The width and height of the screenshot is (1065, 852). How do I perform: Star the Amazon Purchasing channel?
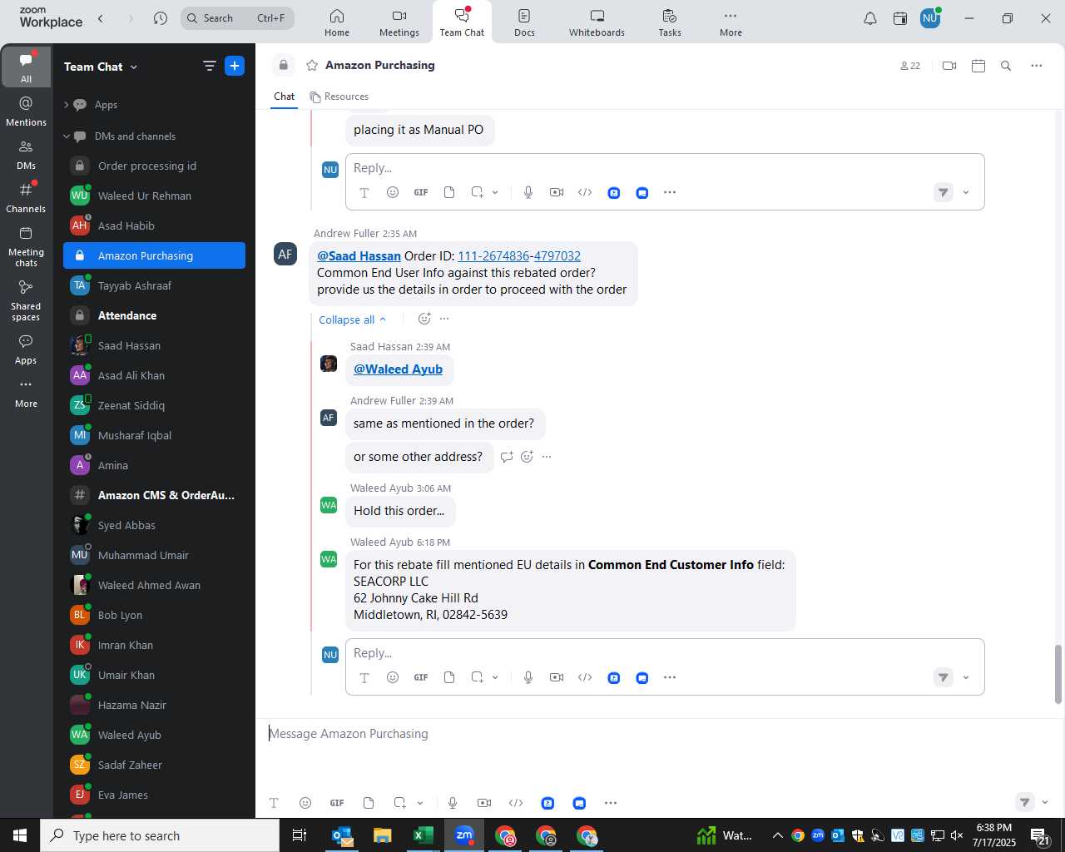(x=312, y=65)
